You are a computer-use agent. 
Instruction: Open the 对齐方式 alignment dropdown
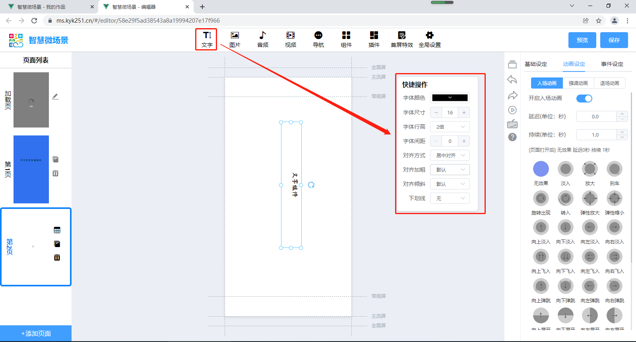coord(450,155)
